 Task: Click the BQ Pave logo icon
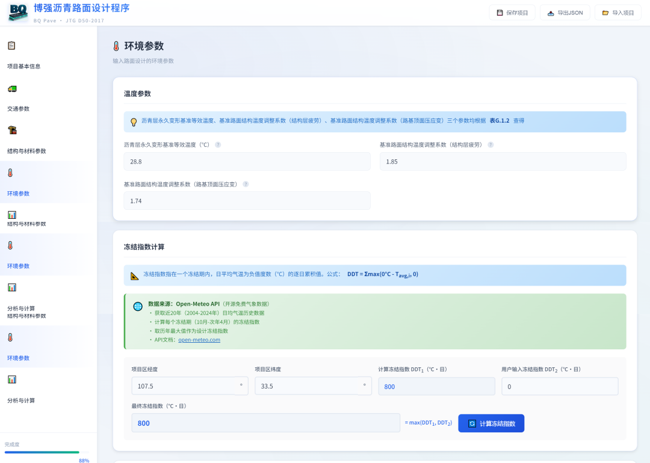click(19, 13)
